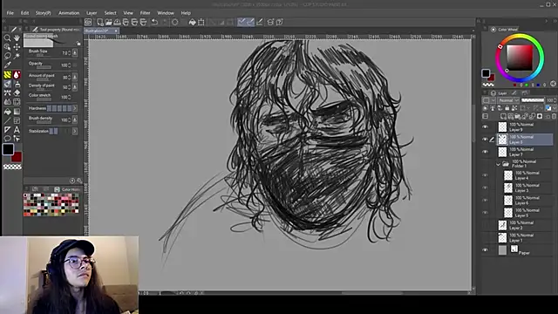Hide Layer 8 with its eye icon
Viewport: 558px width, 314px height.
pyautogui.click(x=485, y=140)
